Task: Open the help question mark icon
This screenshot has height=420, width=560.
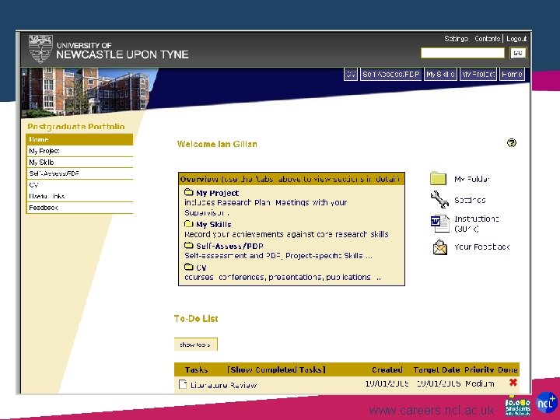Action: point(512,143)
